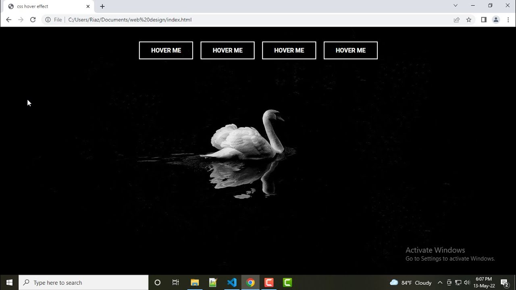Open red Camtasia icon on taskbar

pyautogui.click(x=269, y=282)
